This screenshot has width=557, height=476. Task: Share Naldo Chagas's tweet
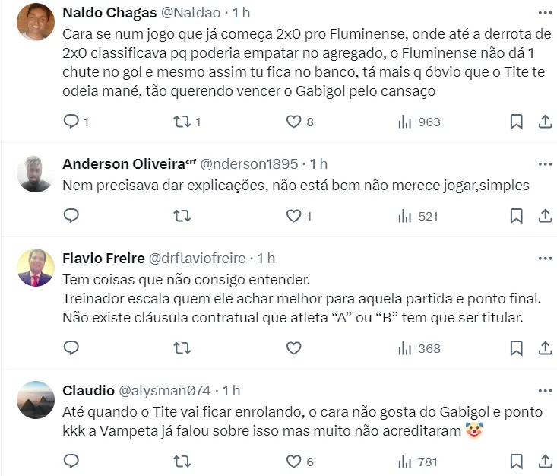coord(545,122)
